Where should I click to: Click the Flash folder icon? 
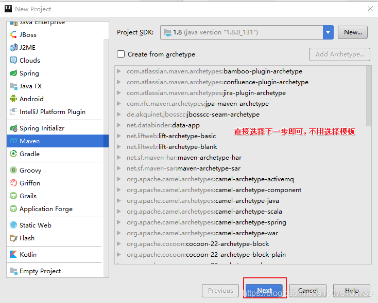point(13,238)
